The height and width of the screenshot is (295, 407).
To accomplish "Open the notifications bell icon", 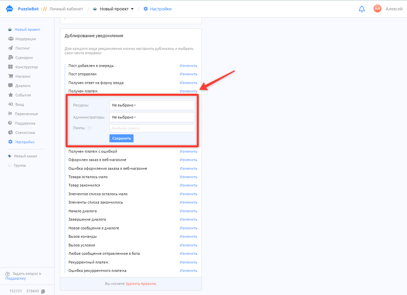I will pyautogui.click(x=362, y=9).
